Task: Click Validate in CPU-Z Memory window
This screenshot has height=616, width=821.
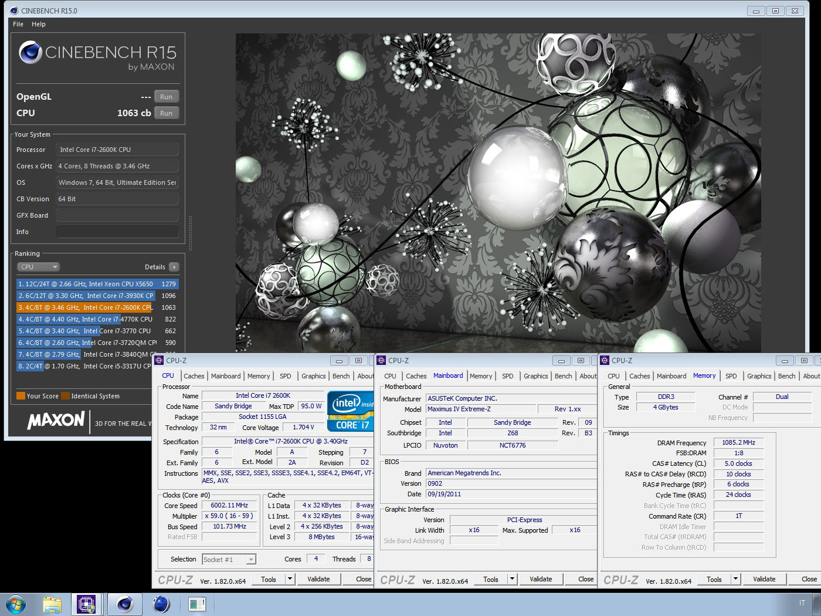Action: tap(764, 579)
